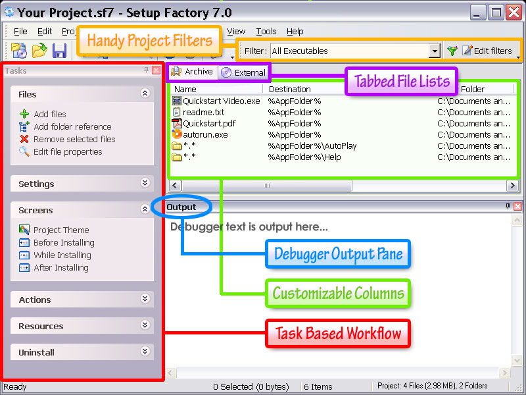Open the Filter combo box dropdown
Image resolution: width=526 pixels, height=395 pixels.
tap(434, 51)
